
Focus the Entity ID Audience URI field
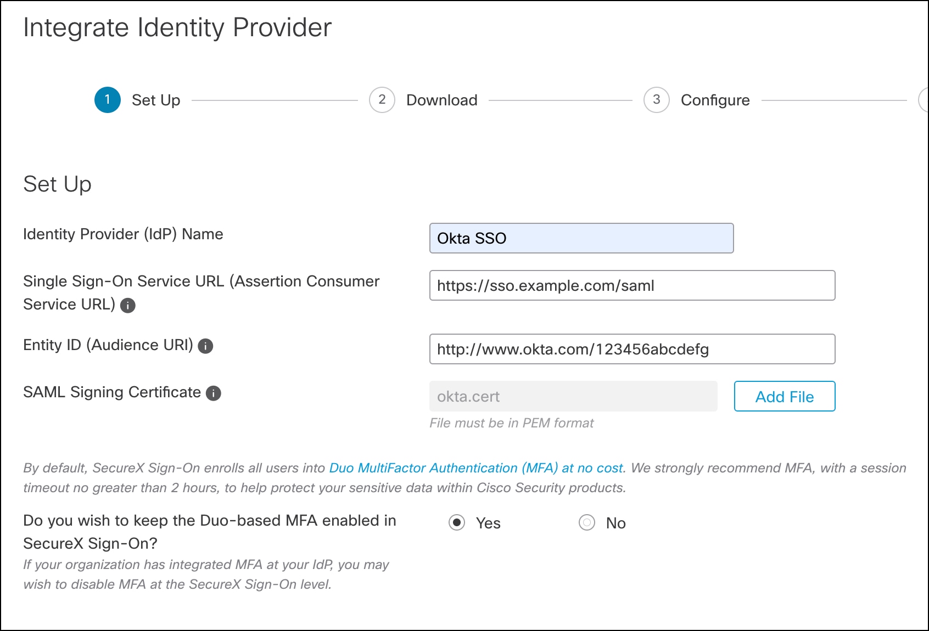point(633,349)
